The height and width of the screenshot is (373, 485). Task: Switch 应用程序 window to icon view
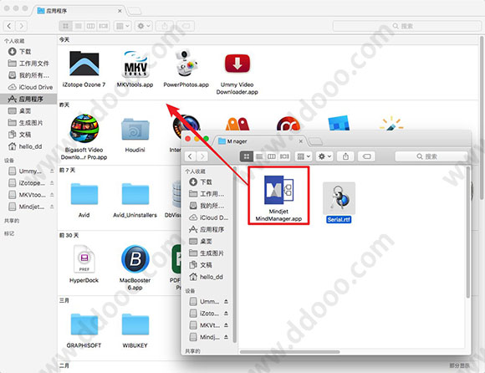tap(65, 26)
